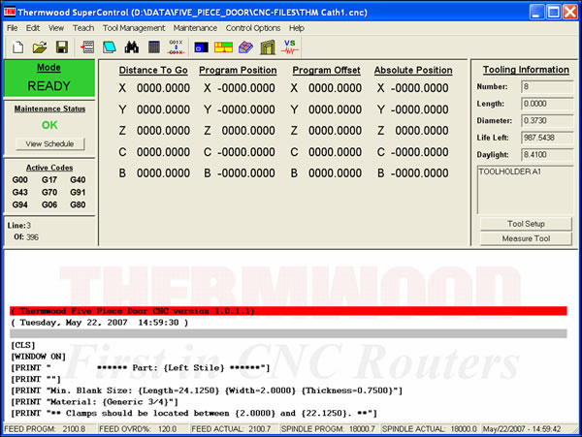This screenshot has width=582, height=437.
Task: Click the date and time in status bar
Action: point(522,429)
